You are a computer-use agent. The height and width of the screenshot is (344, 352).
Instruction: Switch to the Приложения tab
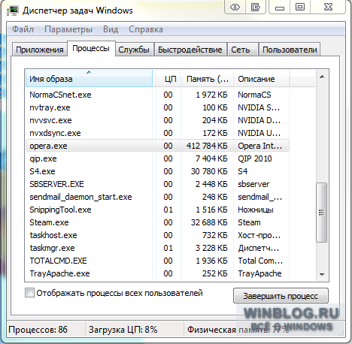(40, 50)
